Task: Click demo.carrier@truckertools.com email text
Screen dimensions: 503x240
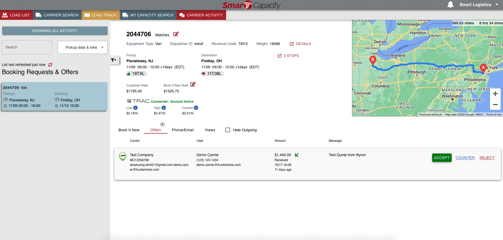Action: (x=218, y=165)
